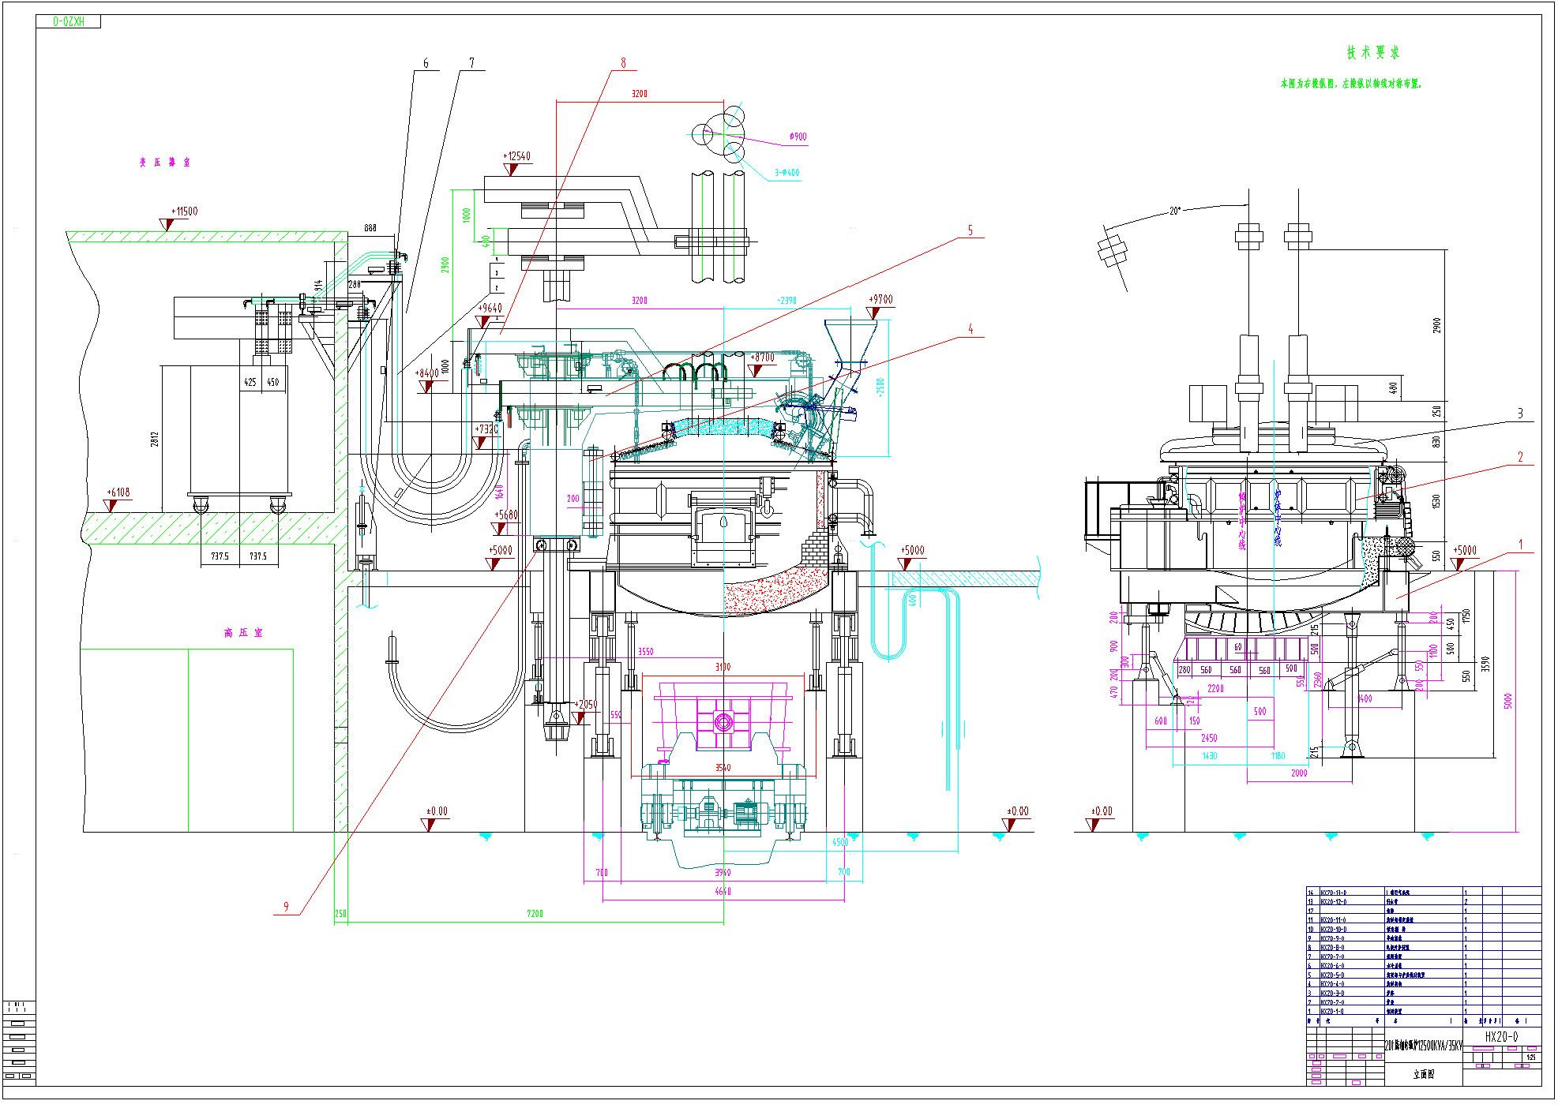Select row HX20-11-0 in parts list

(1334, 920)
